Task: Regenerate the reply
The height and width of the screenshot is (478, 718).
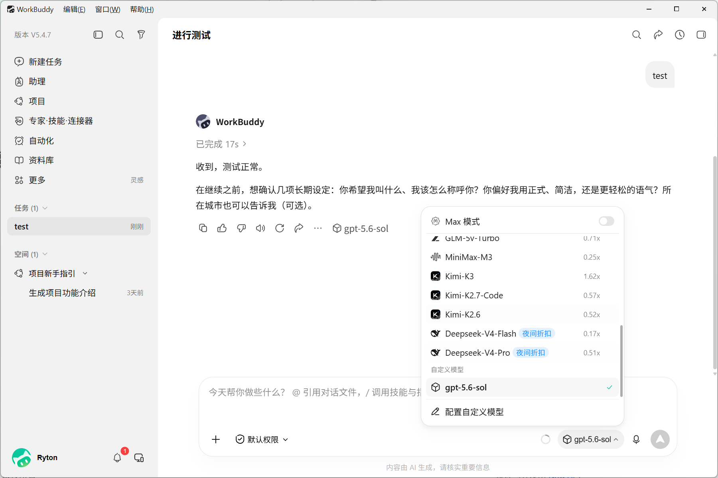Action: pyautogui.click(x=280, y=228)
